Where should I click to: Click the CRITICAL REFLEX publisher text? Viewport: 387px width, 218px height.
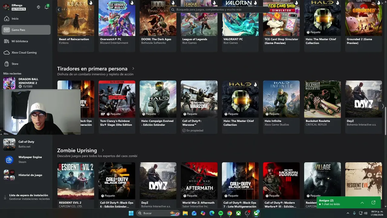pos(316,125)
